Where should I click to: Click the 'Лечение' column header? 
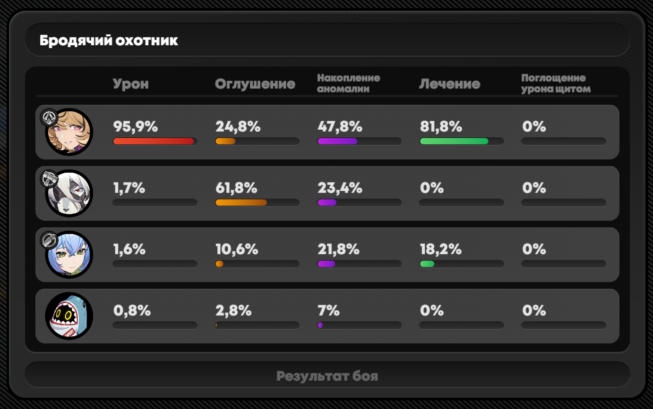(449, 84)
